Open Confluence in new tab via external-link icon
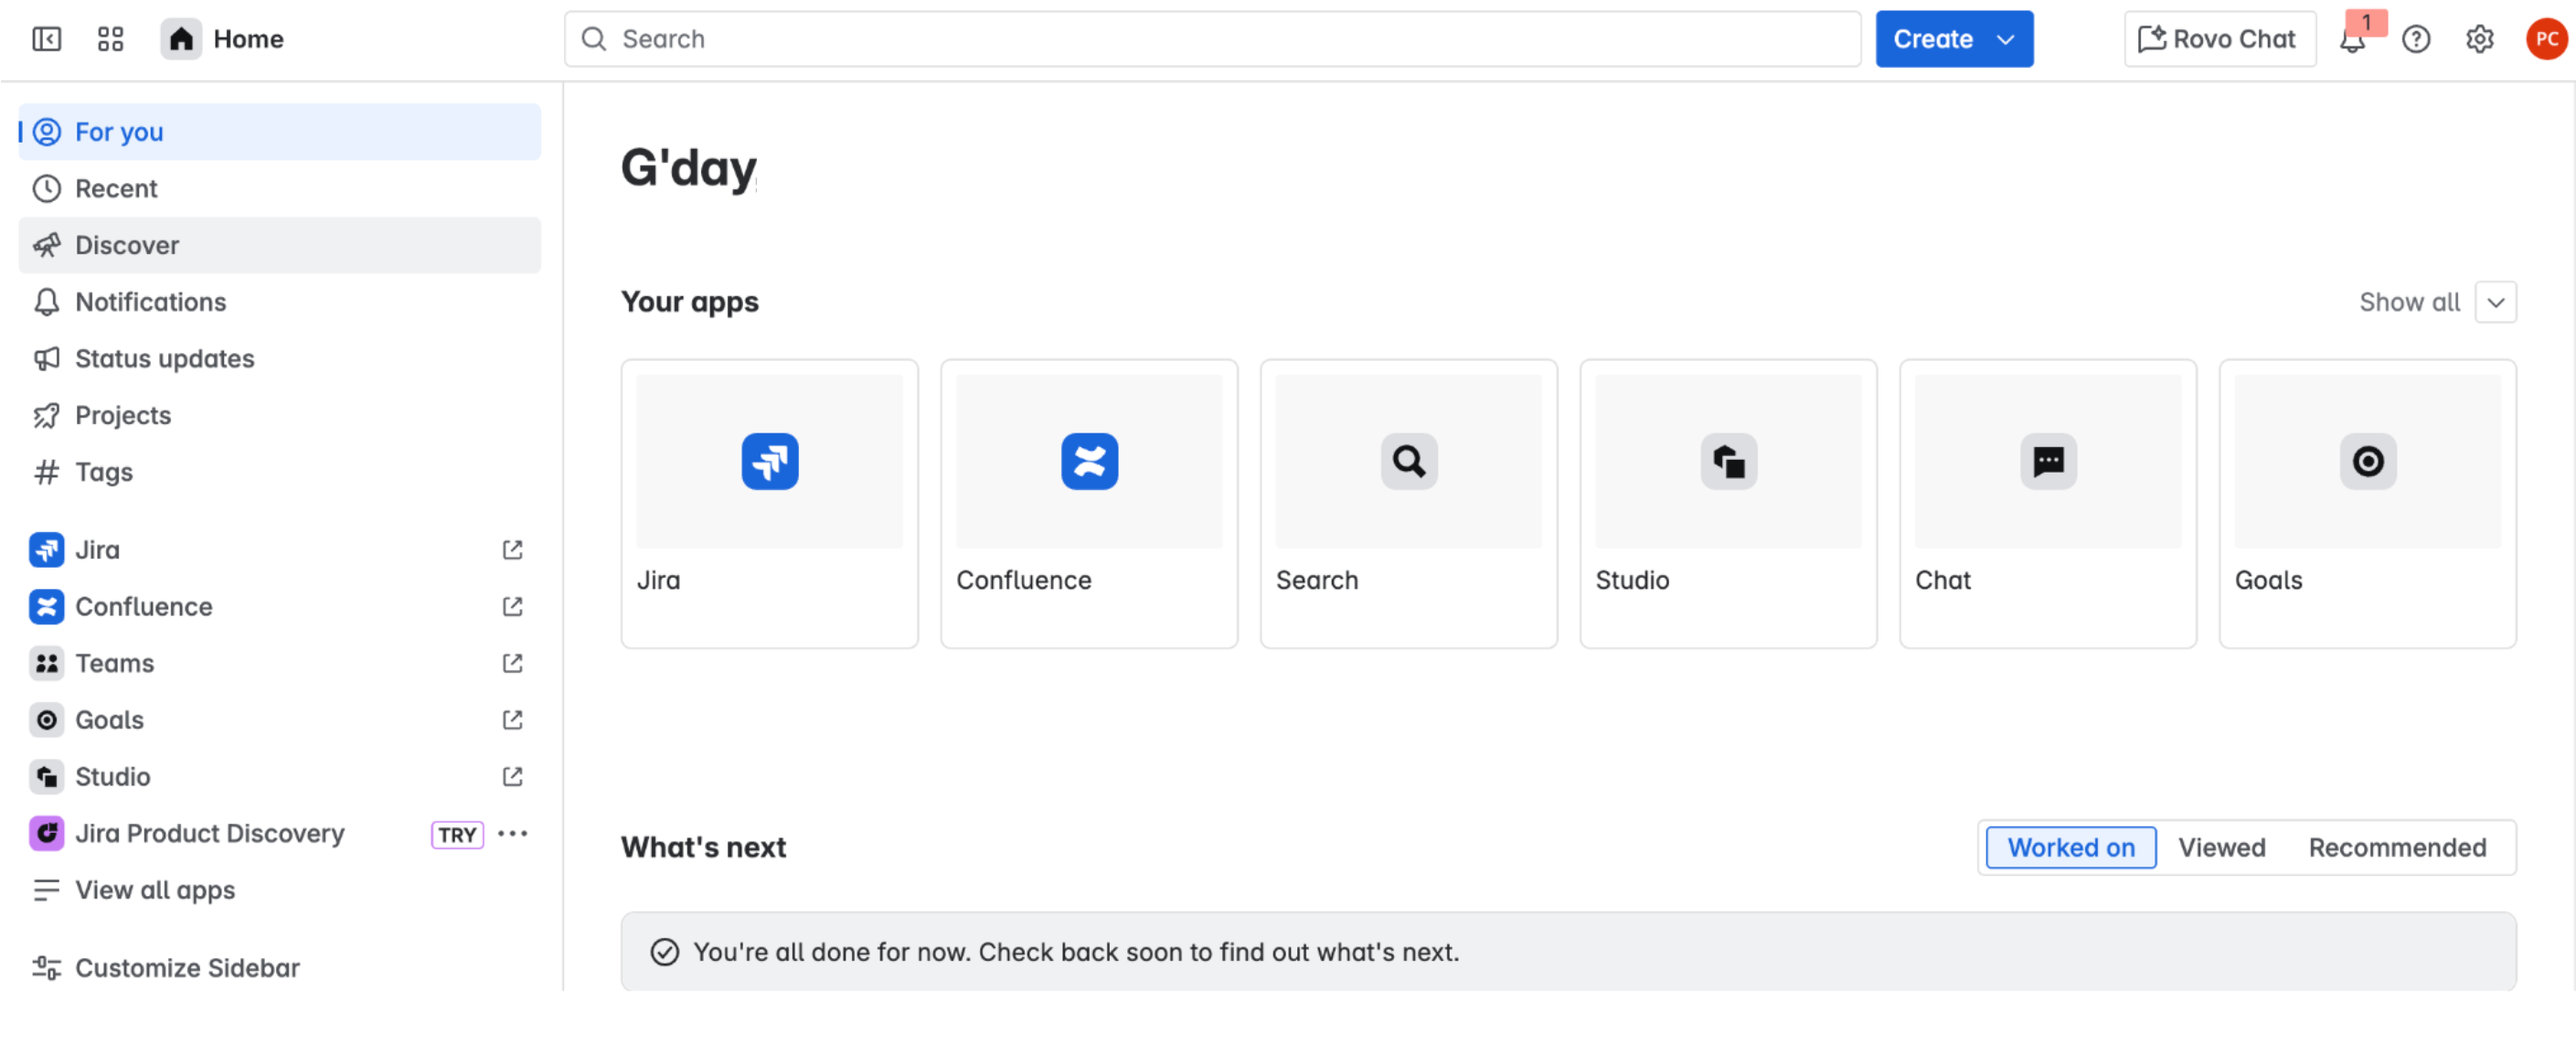This screenshot has width=2576, height=1055. click(512, 606)
